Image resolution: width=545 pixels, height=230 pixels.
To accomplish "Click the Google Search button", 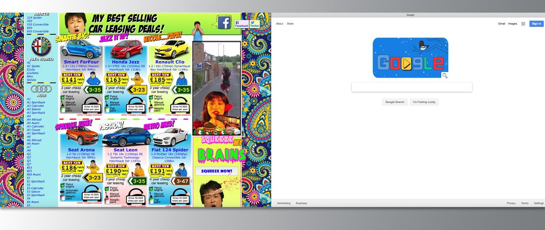I will tap(395, 102).
